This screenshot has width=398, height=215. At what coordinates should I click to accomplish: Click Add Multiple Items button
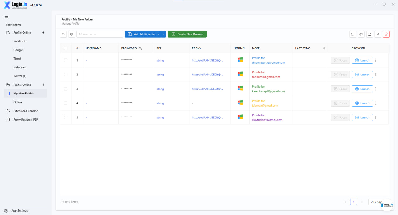pos(143,34)
